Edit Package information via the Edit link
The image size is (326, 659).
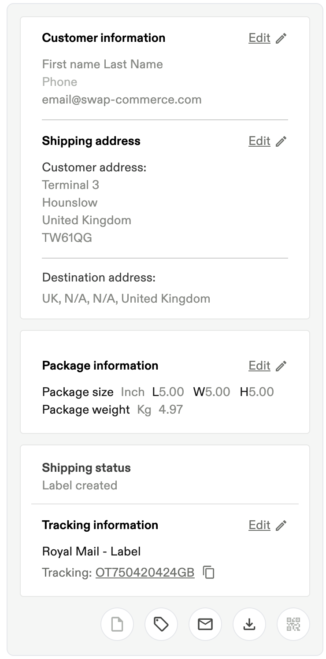259,366
